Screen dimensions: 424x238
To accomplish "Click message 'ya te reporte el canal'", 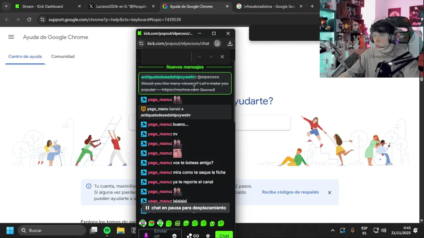I will [193, 182].
